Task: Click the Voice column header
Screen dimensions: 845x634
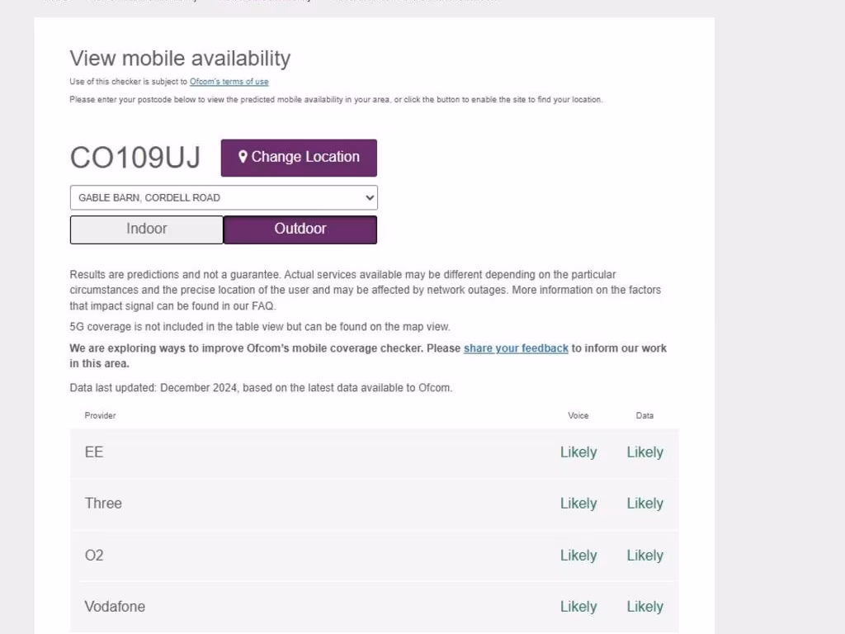Action: pyautogui.click(x=578, y=415)
